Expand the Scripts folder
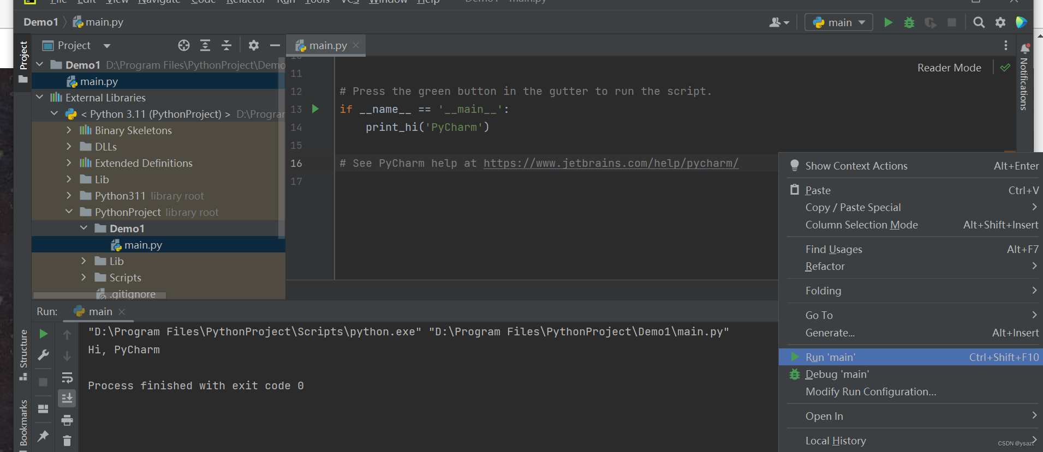 (x=84, y=277)
